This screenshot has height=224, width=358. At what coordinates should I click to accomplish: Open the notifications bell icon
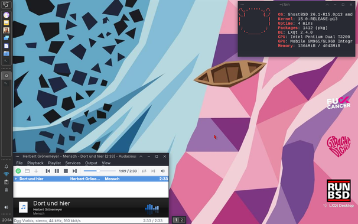click(x=6, y=167)
